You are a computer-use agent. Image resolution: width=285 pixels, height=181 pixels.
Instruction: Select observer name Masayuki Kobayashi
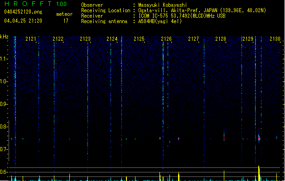point(163,5)
